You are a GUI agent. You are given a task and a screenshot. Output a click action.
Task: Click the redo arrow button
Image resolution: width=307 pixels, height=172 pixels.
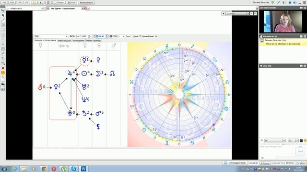click(27, 2)
